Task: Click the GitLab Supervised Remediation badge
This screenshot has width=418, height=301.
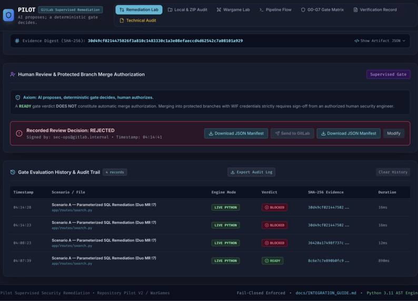Action: pyautogui.click(x=71, y=10)
